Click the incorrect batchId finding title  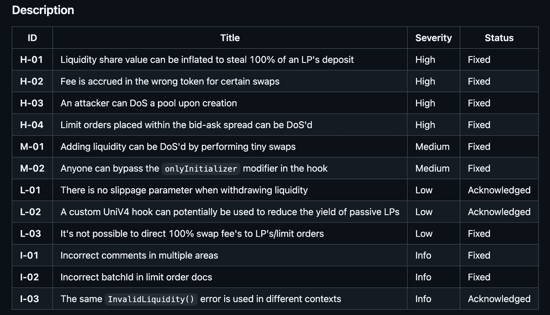136,277
